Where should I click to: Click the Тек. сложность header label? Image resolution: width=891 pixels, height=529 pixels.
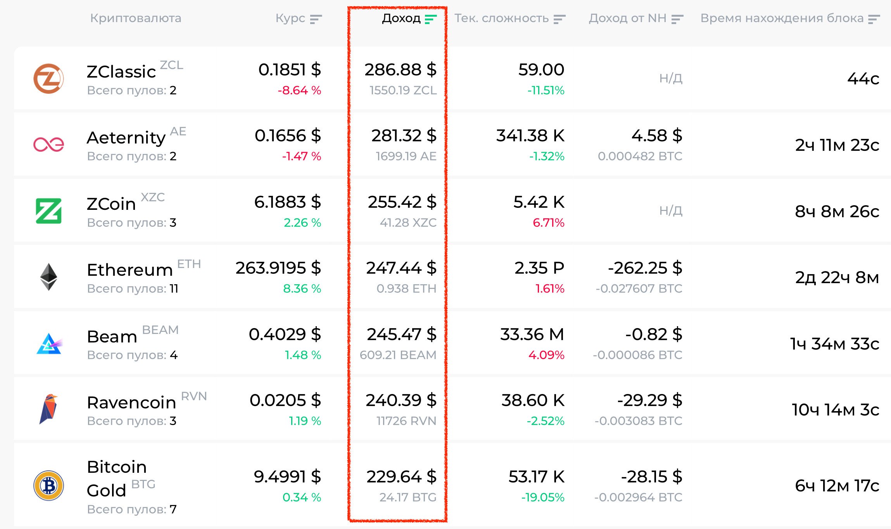[501, 18]
